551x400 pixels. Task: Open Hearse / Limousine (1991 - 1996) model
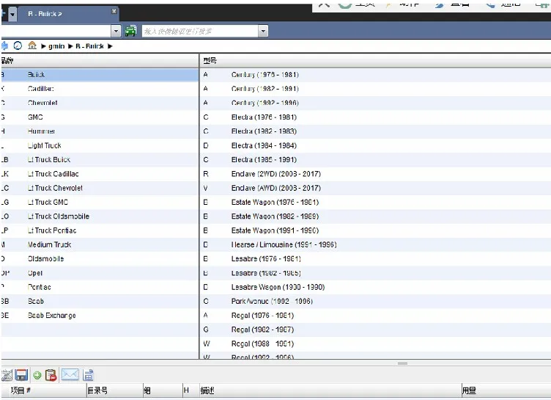[x=375, y=244]
